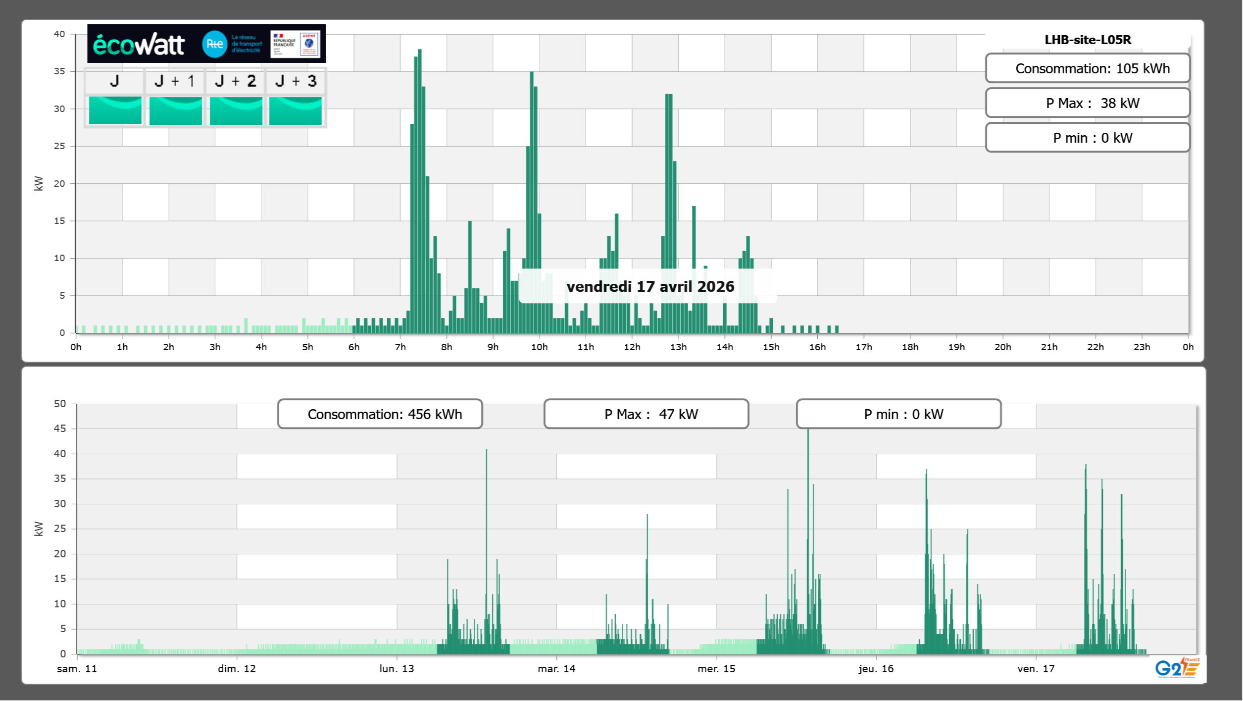This screenshot has width=1243, height=701.
Task: Click the vendredi 17 avril 2026 label
Action: tap(650, 286)
